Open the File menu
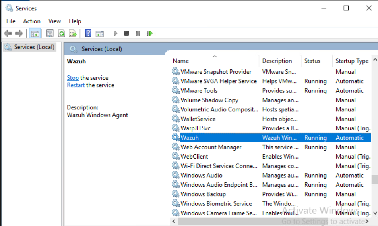The image size is (378, 226). pos(11,21)
